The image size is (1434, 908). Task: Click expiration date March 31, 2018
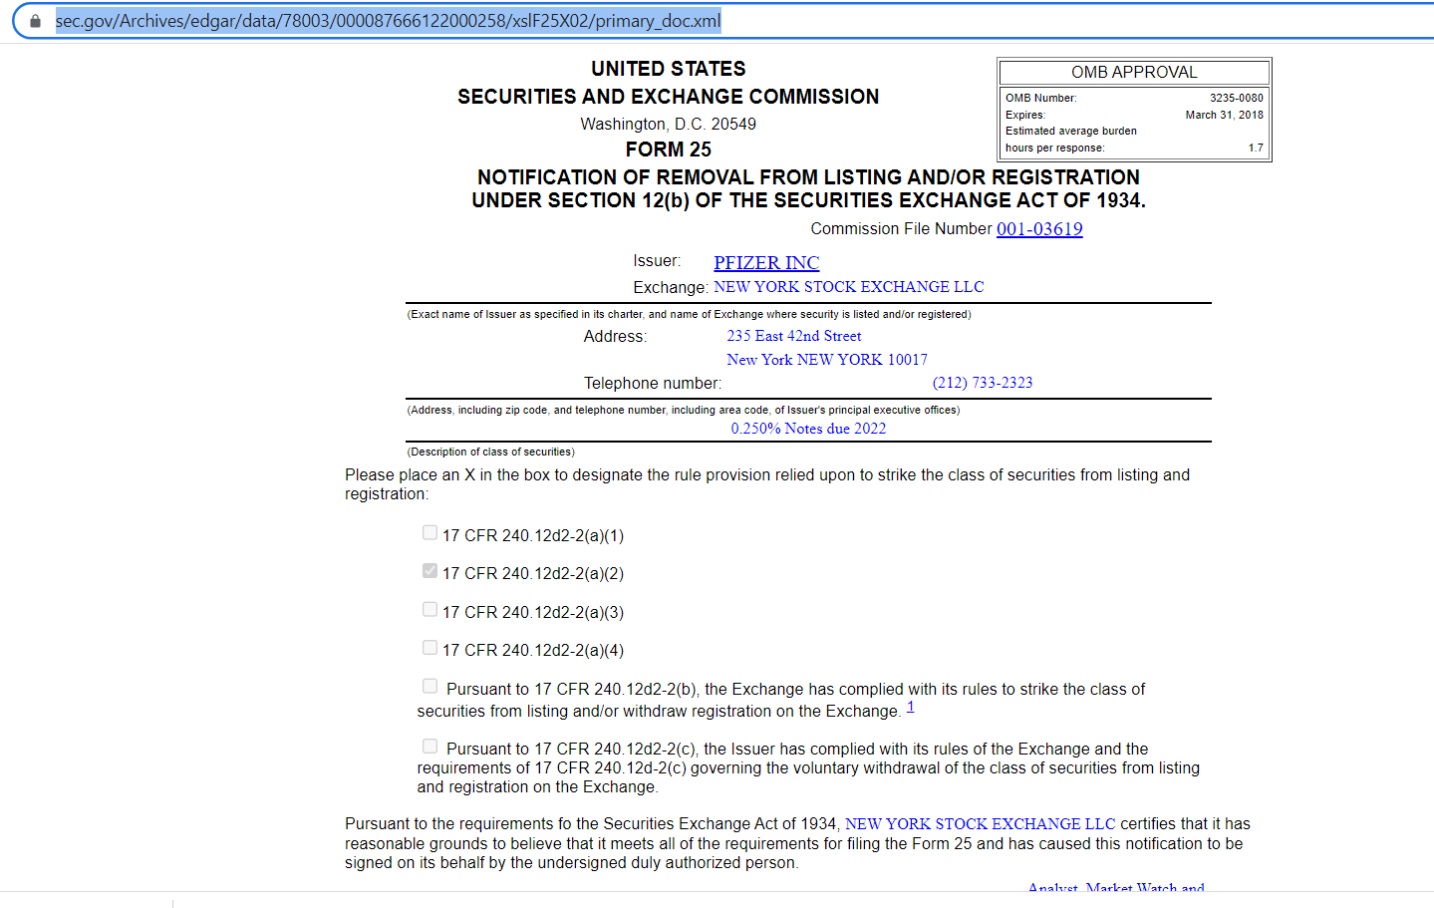[x=1225, y=115]
